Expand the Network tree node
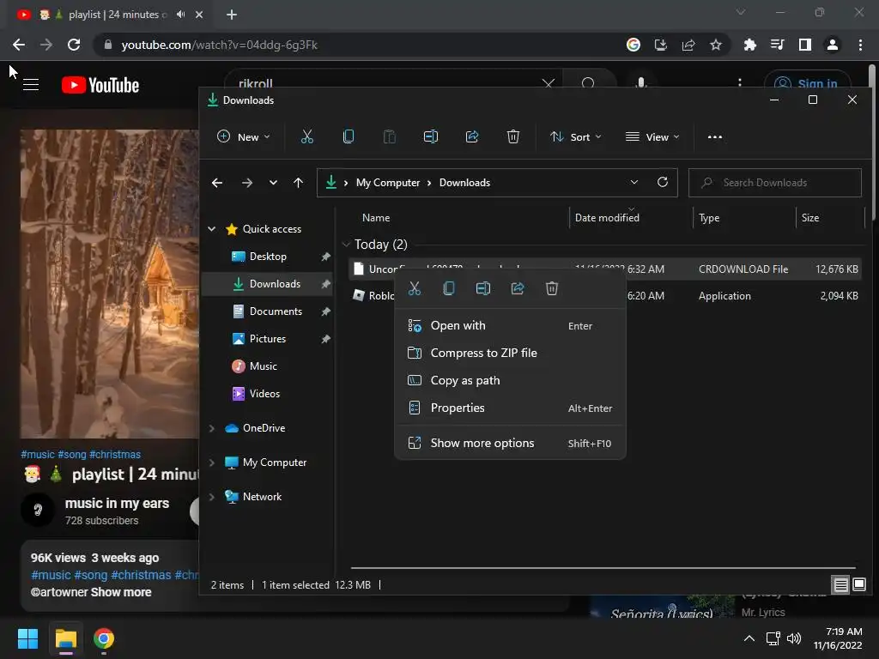 click(x=212, y=497)
